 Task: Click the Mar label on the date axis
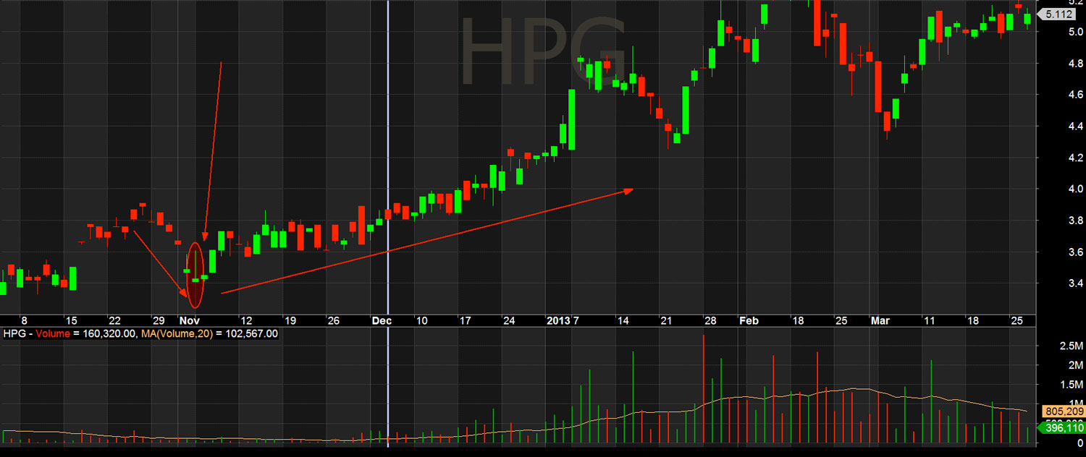(x=880, y=320)
